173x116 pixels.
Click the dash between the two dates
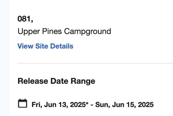click(92, 104)
